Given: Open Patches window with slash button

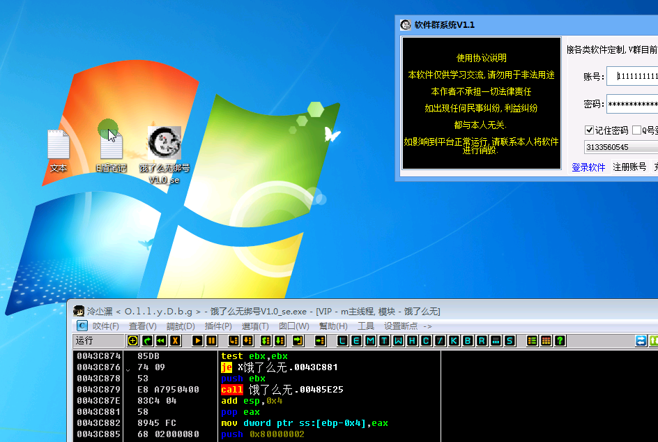Looking at the screenshot, I should (x=440, y=341).
